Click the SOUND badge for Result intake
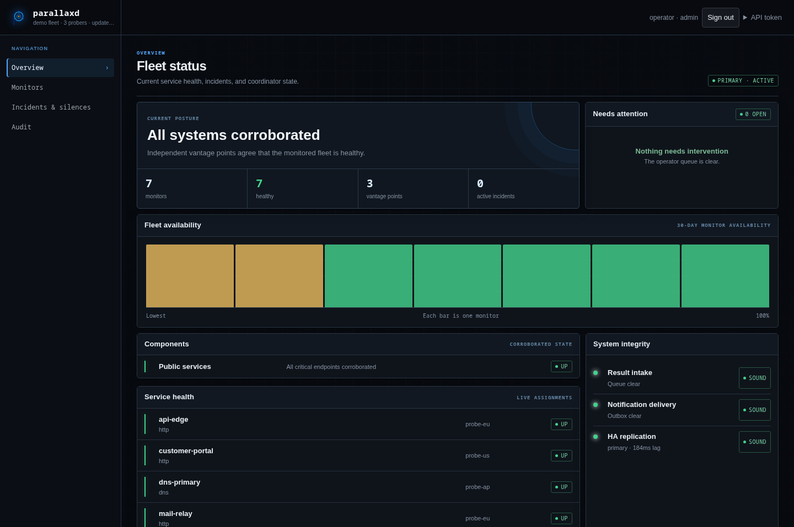Image resolution: width=794 pixels, height=527 pixels. 755,378
